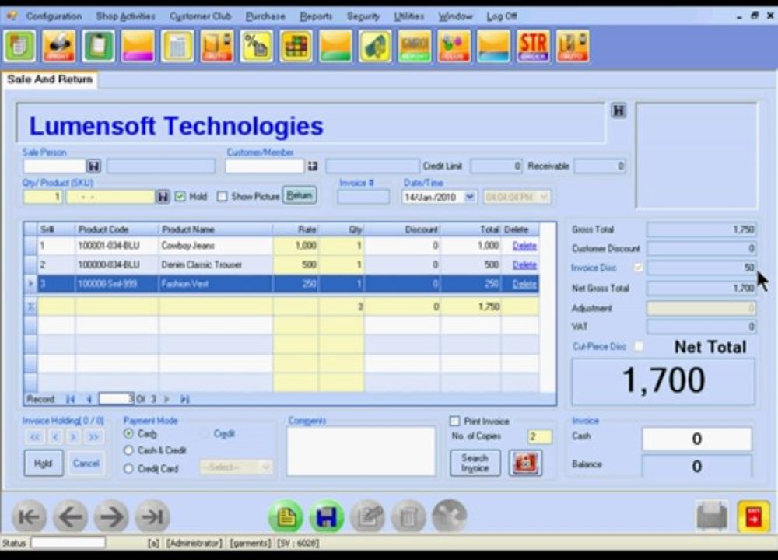Open the Configuration menu
The width and height of the screenshot is (778, 560).
point(54,16)
